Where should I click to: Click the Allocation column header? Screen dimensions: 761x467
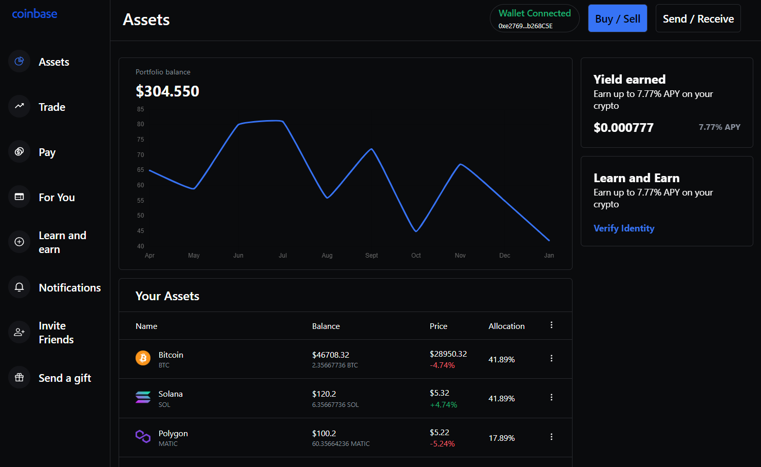[x=506, y=326]
